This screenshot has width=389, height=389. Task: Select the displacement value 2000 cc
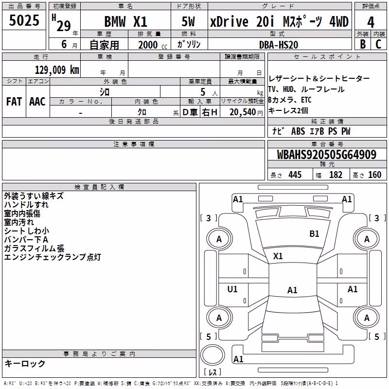click(153, 45)
